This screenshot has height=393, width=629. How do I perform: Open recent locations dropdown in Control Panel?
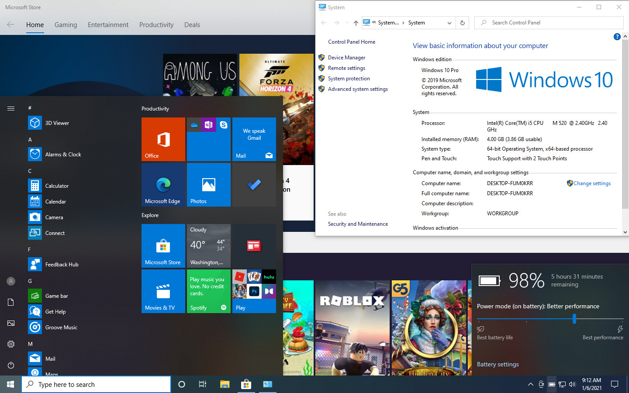(x=347, y=23)
